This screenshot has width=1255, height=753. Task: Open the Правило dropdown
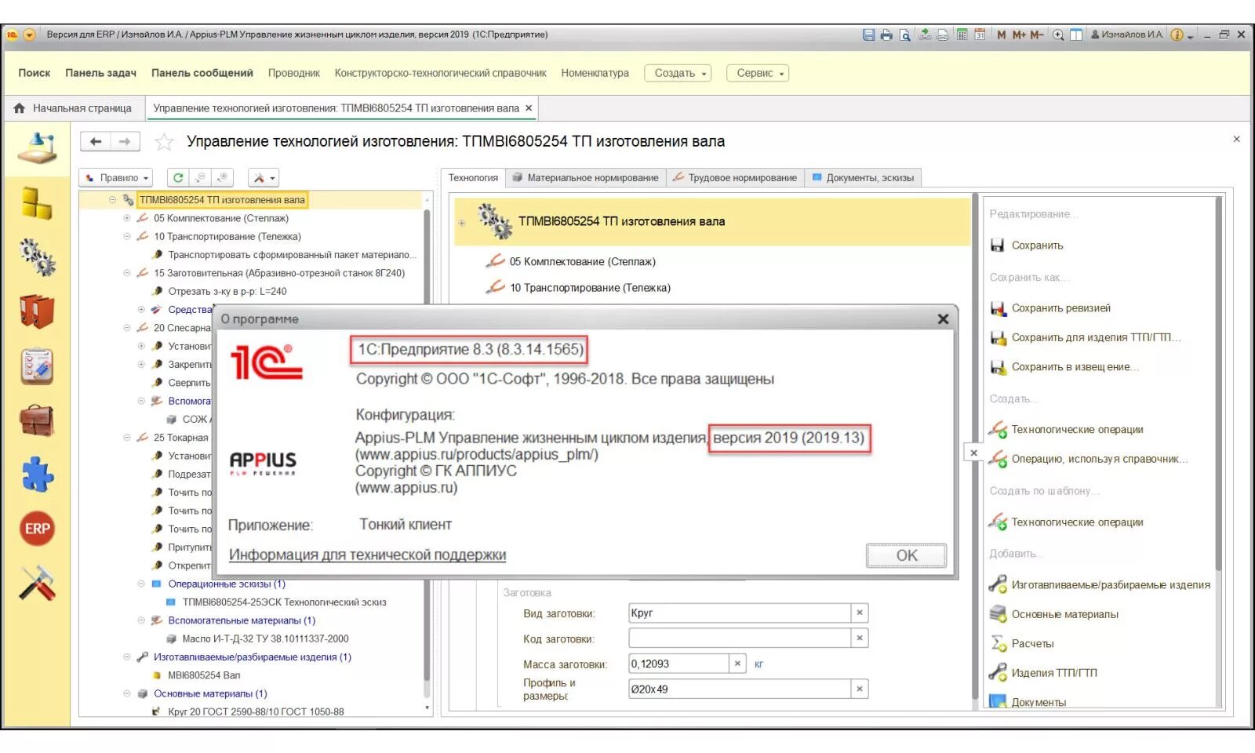pos(116,178)
